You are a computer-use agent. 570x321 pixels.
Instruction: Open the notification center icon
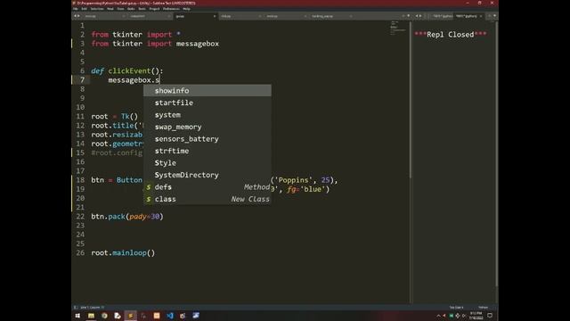pos(490,316)
